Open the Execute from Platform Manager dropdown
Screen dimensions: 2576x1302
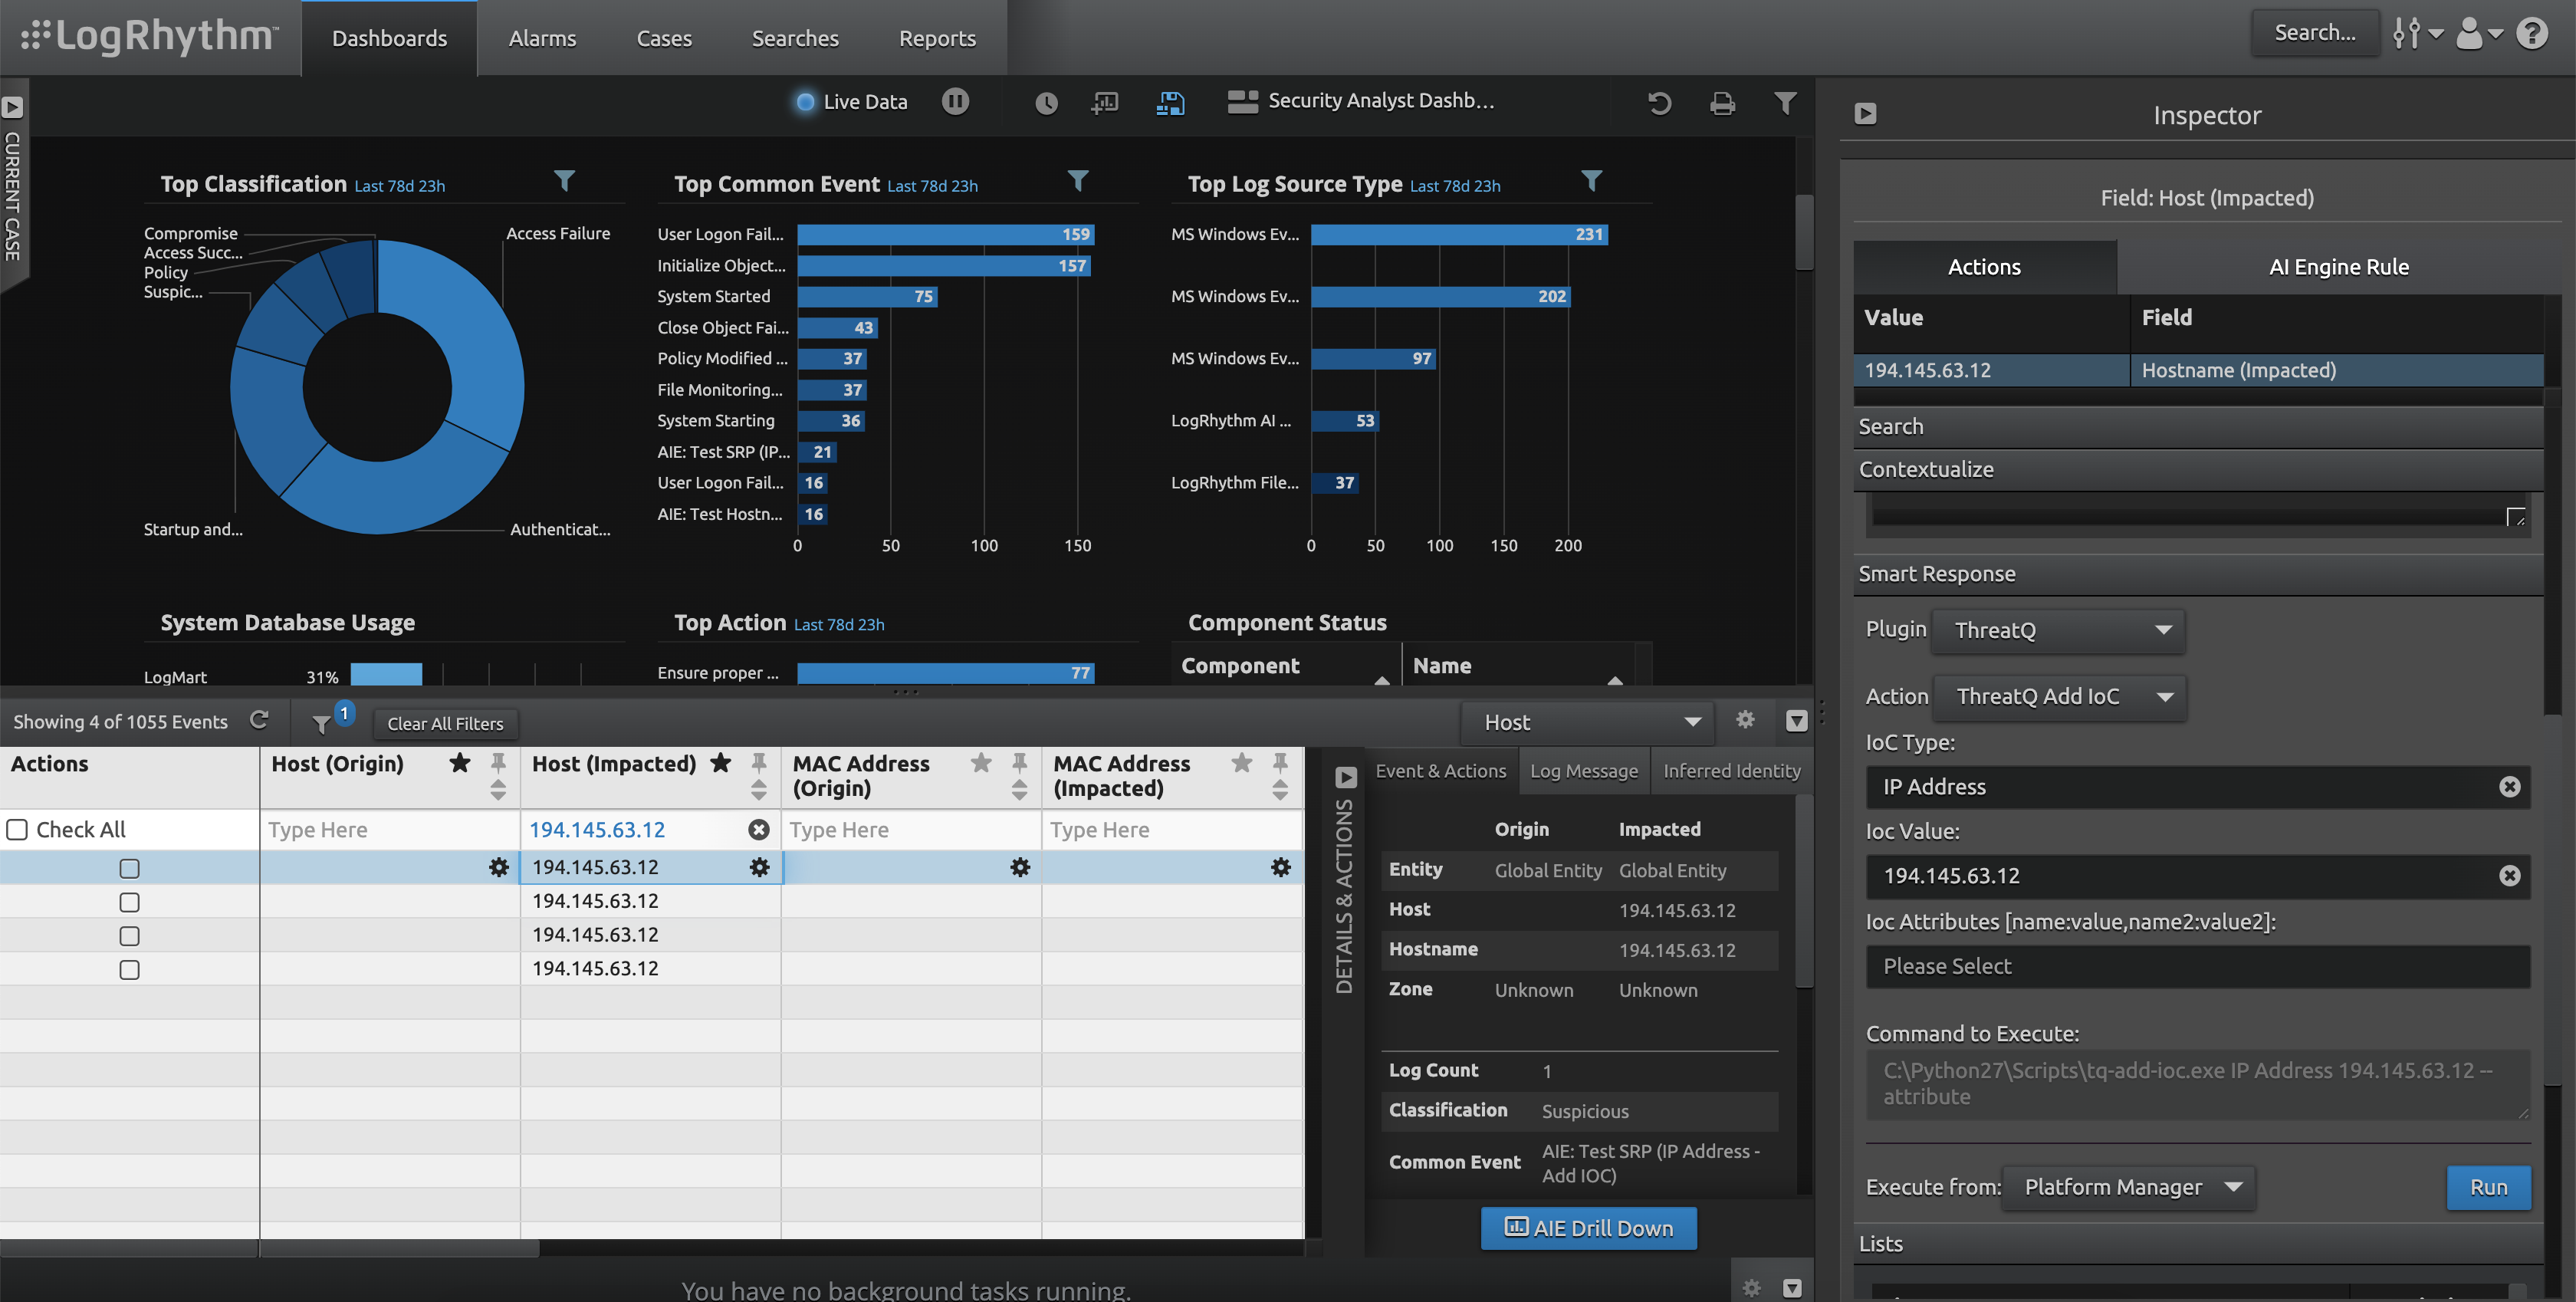pyautogui.click(x=2129, y=1187)
